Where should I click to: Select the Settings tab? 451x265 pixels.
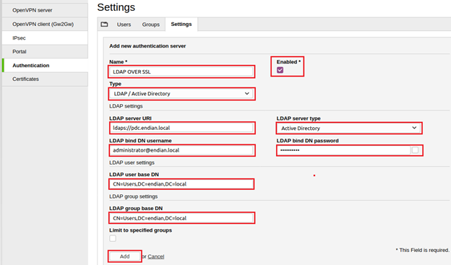(x=181, y=24)
